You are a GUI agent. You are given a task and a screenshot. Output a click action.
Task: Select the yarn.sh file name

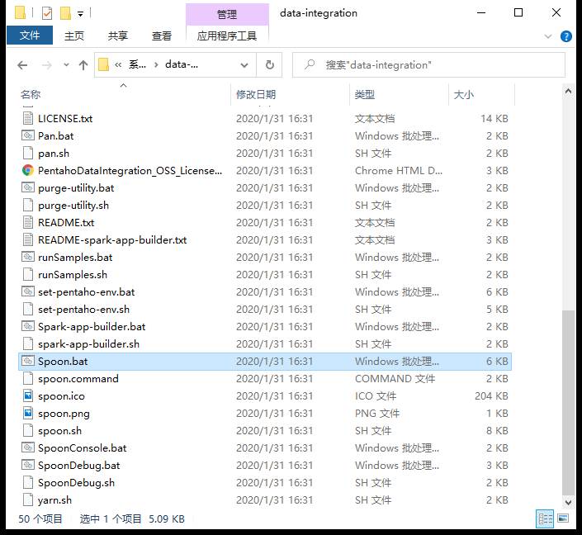coord(54,499)
